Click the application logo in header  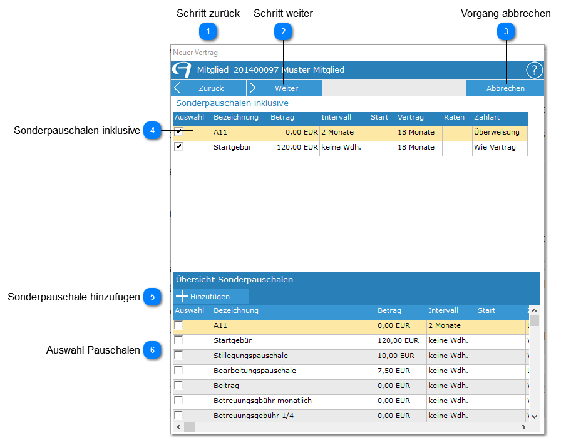pos(182,69)
